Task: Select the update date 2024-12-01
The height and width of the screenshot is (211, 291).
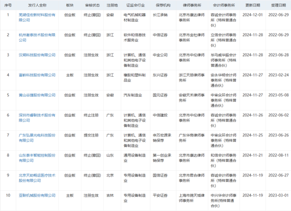Action: tap(252, 15)
